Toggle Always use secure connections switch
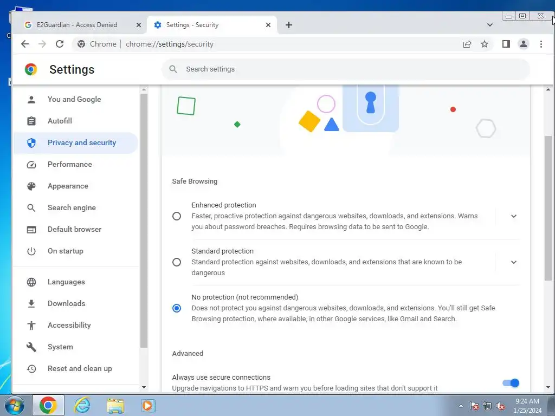This screenshot has width=555, height=416. [511, 383]
